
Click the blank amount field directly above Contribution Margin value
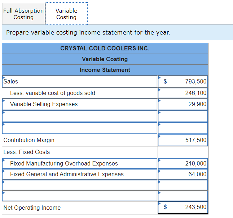pyautogui.click(x=183, y=128)
